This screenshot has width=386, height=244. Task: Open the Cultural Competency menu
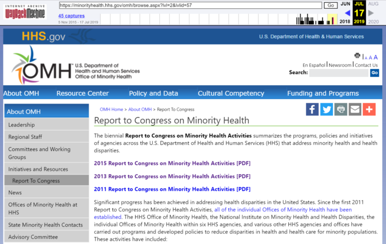point(230,93)
